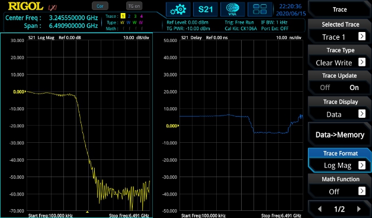Turn Trace Update off
Image resolution: width=372 pixels, height=218 pixels.
(325, 88)
